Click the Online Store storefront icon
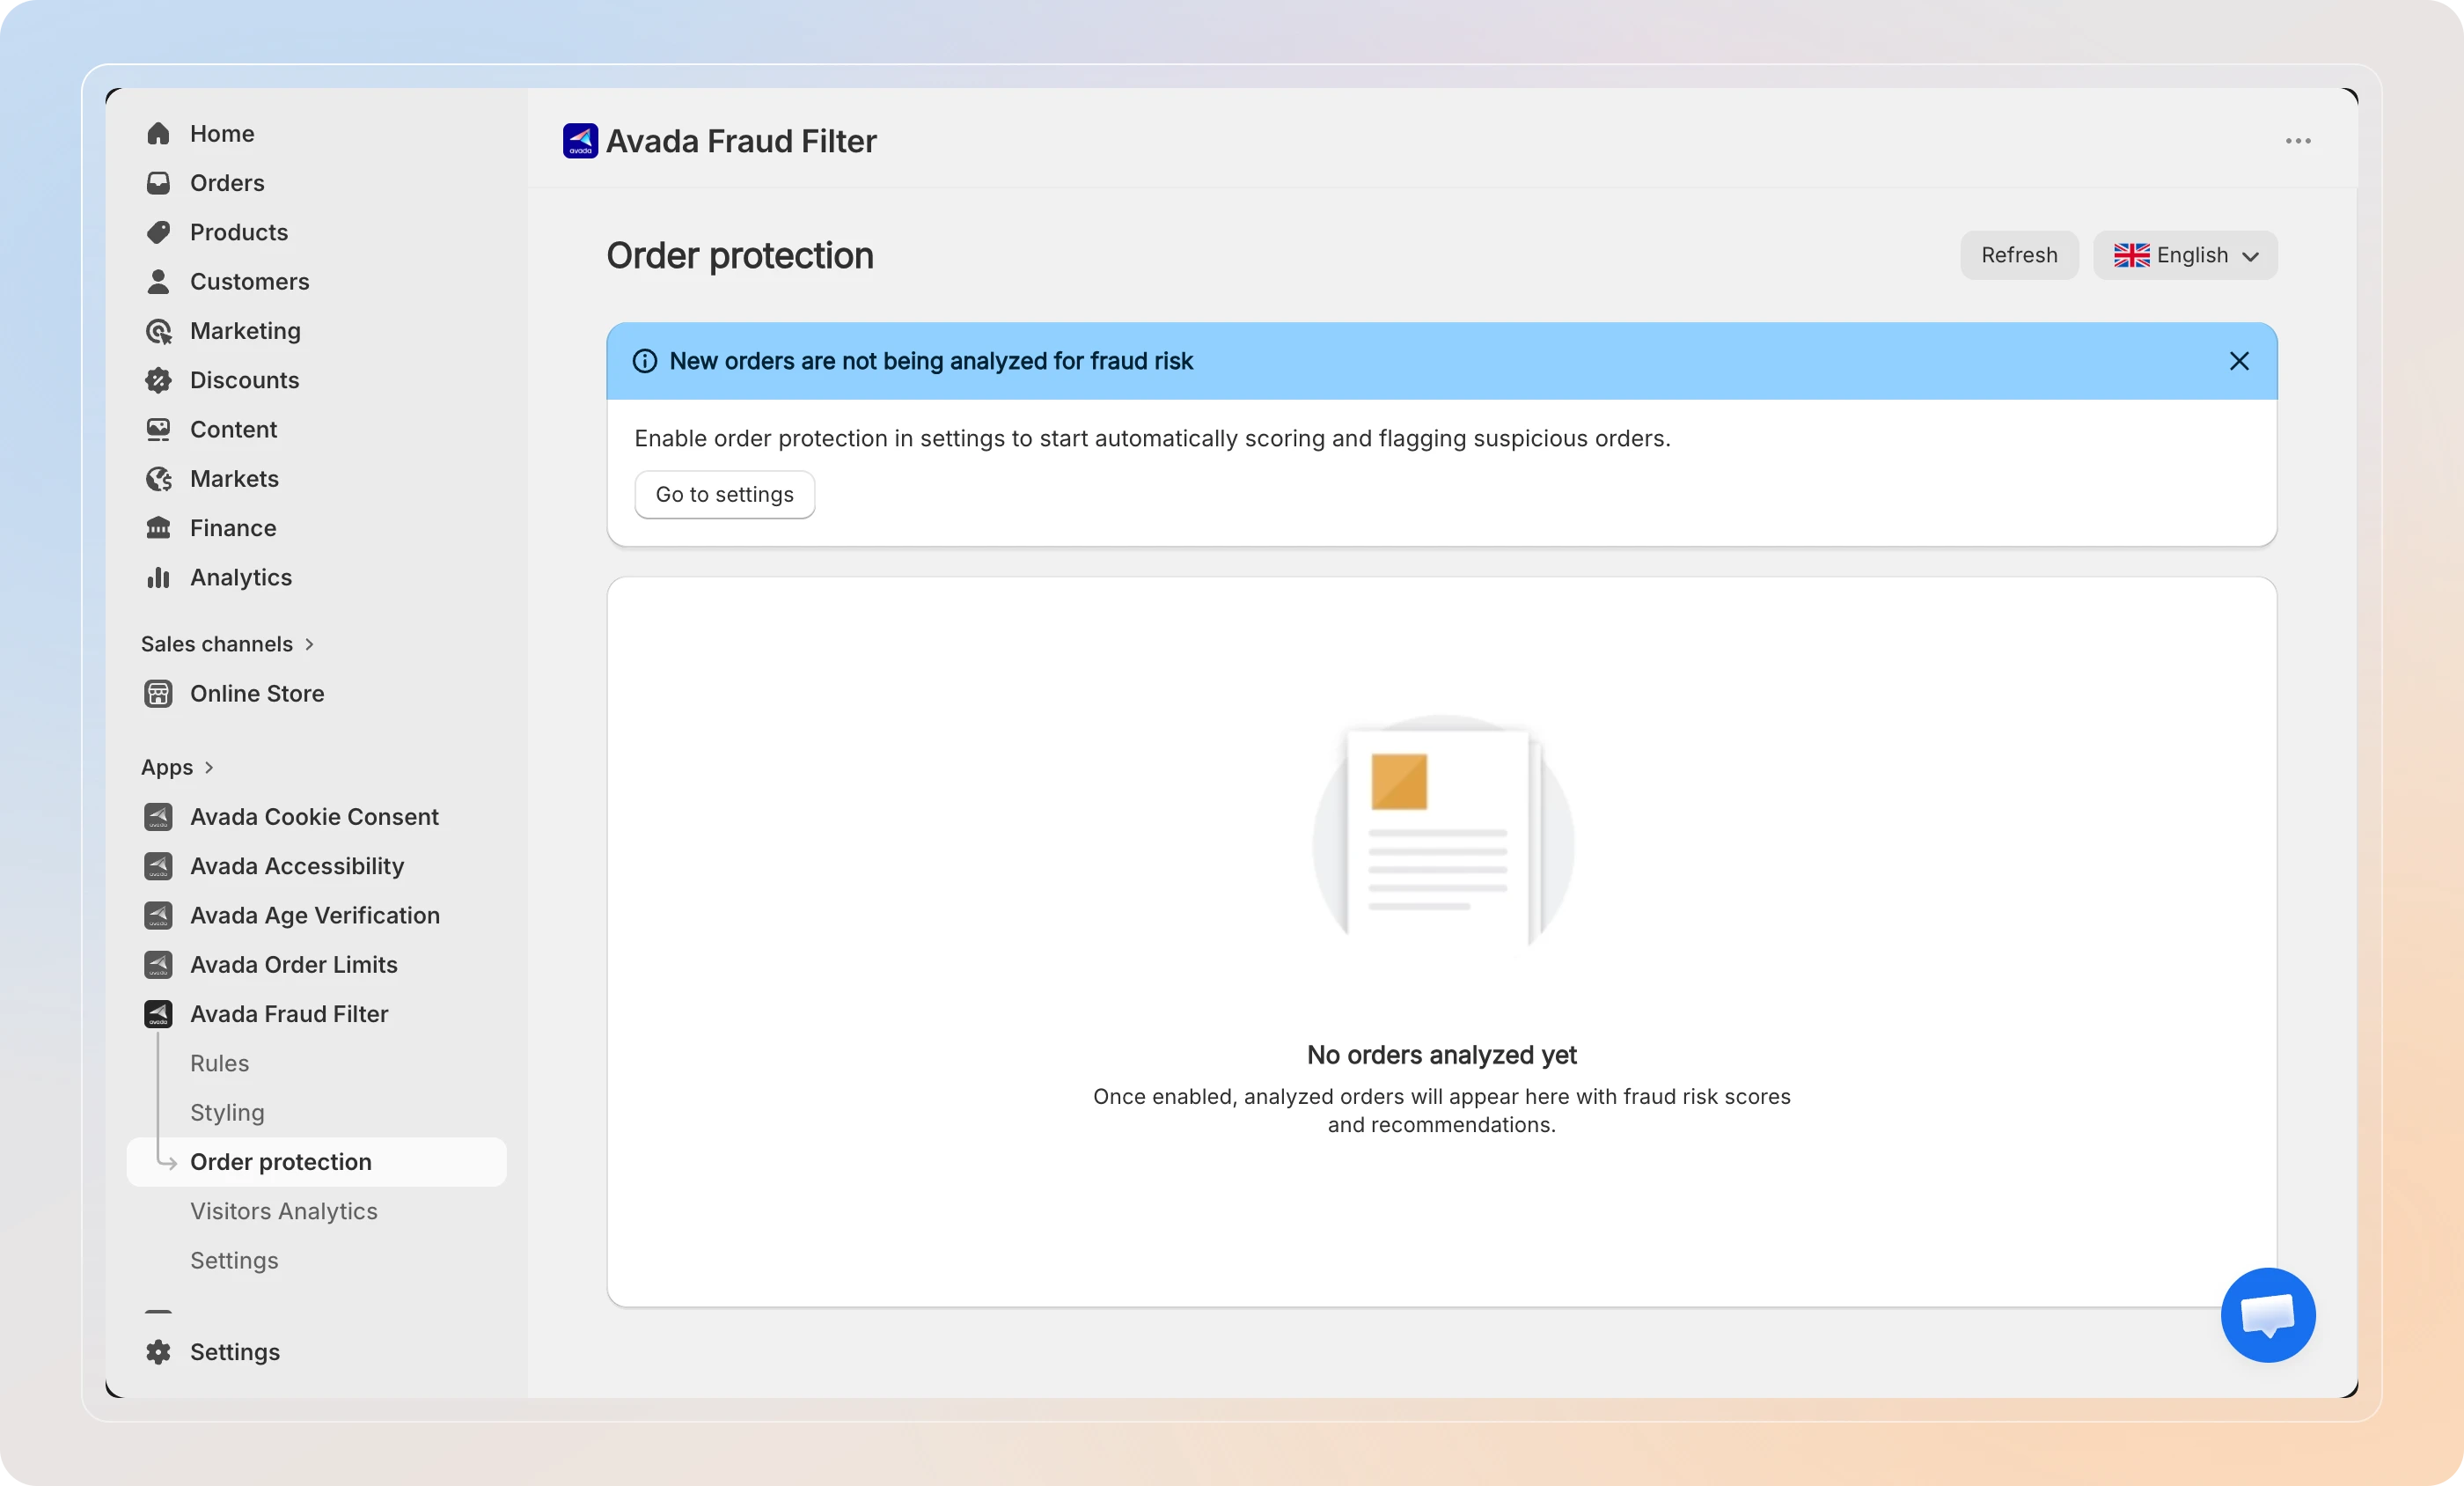2464x1486 pixels. click(158, 694)
